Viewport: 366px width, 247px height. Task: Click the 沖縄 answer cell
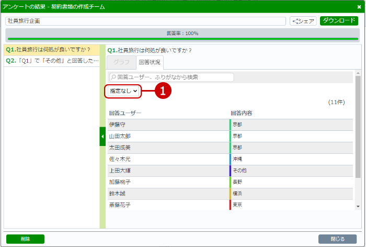(x=291, y=159)
